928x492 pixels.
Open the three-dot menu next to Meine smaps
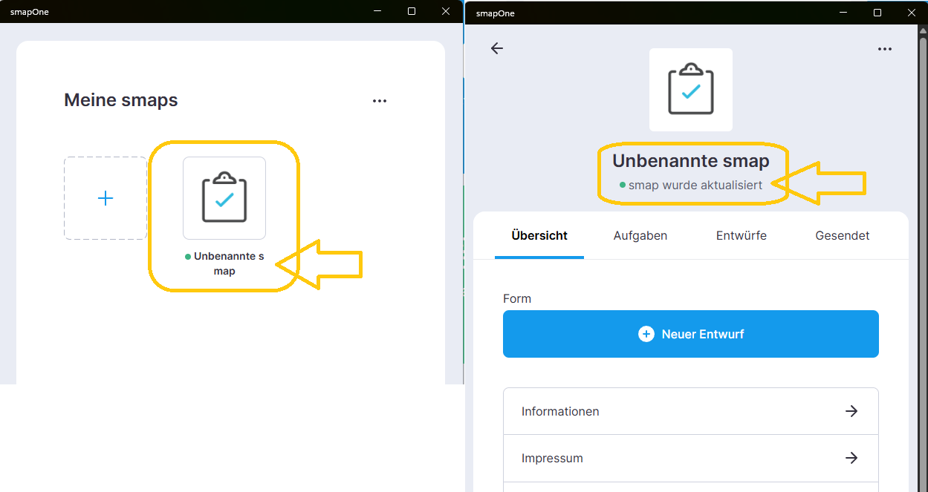click(380, 101)
